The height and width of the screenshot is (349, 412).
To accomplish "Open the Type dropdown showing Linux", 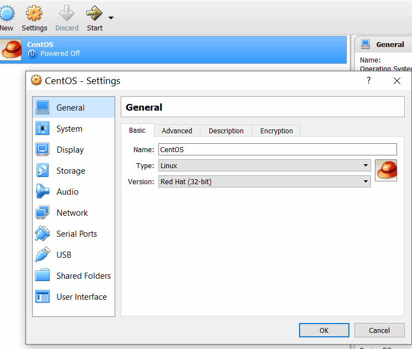I will 264,165.
